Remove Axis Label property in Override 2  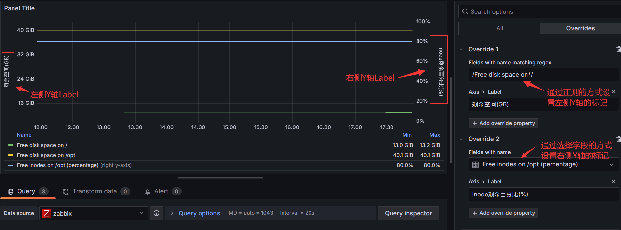[x=613, y=182]
